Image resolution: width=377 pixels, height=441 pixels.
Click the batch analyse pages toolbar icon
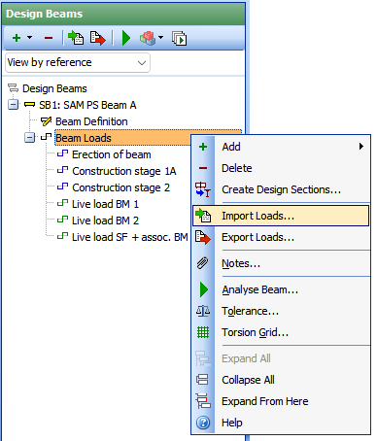pyautogui.click(x=179, y=38)
